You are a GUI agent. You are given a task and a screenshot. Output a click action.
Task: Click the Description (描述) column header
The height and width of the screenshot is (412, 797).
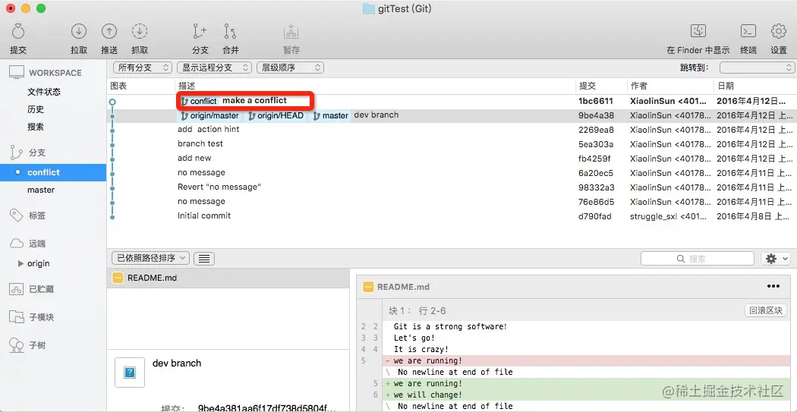187,86
